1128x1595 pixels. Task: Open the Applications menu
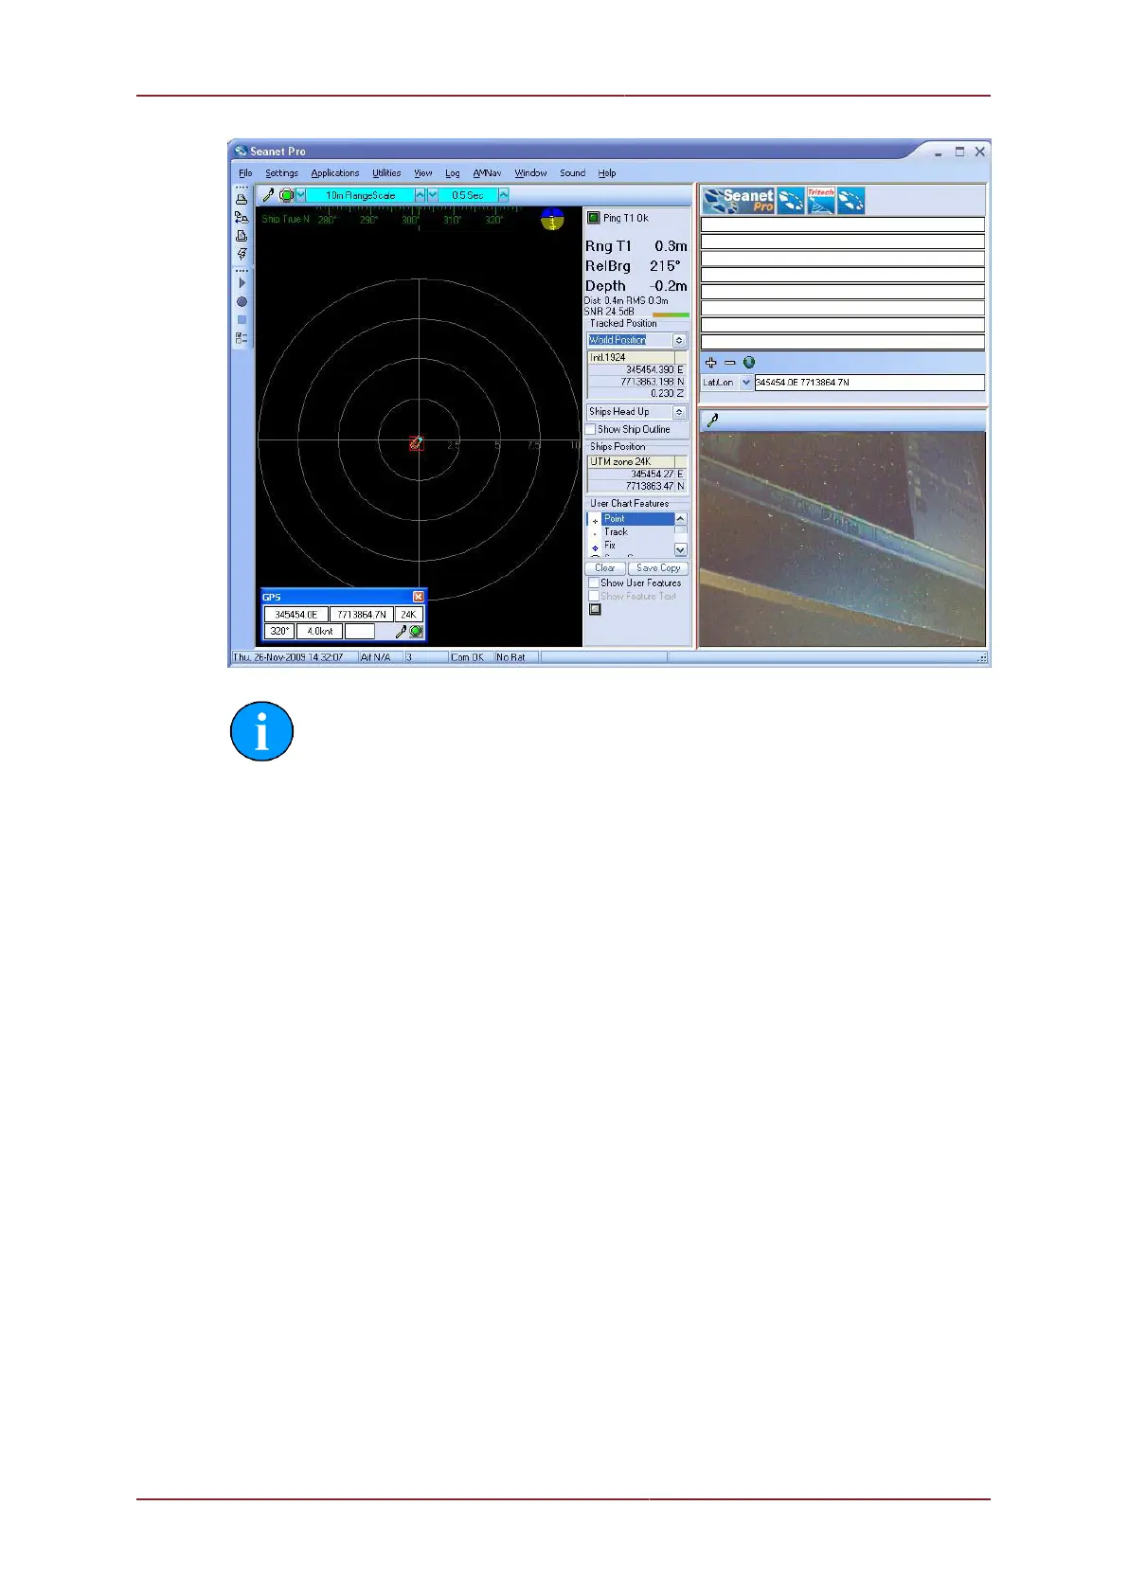coord(335,173)
